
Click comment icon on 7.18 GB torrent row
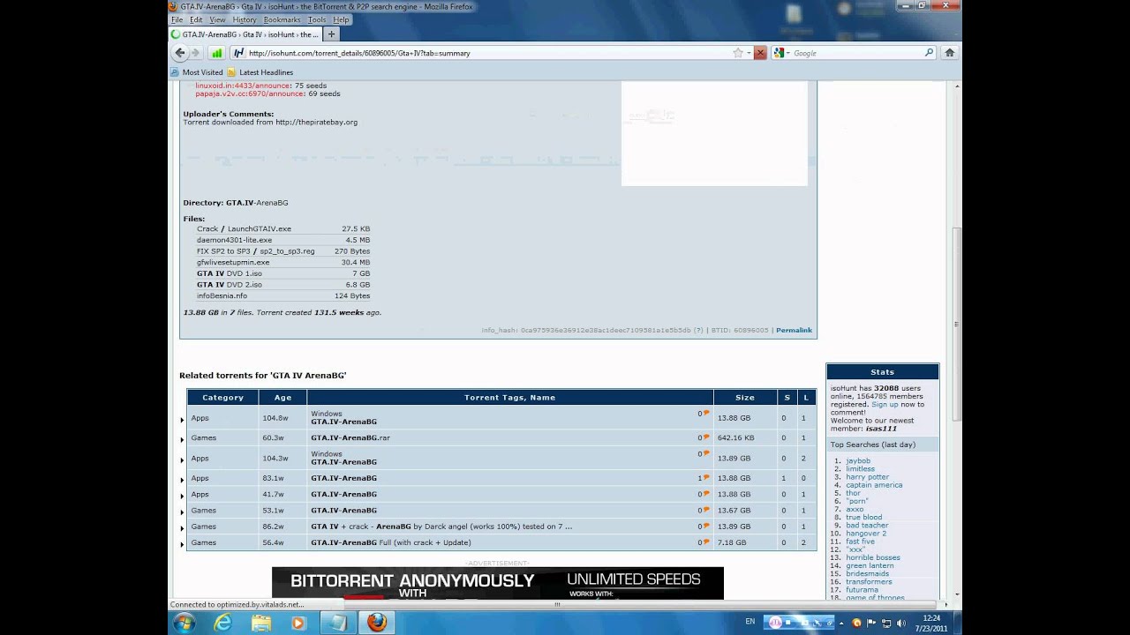tap(705, 542)
